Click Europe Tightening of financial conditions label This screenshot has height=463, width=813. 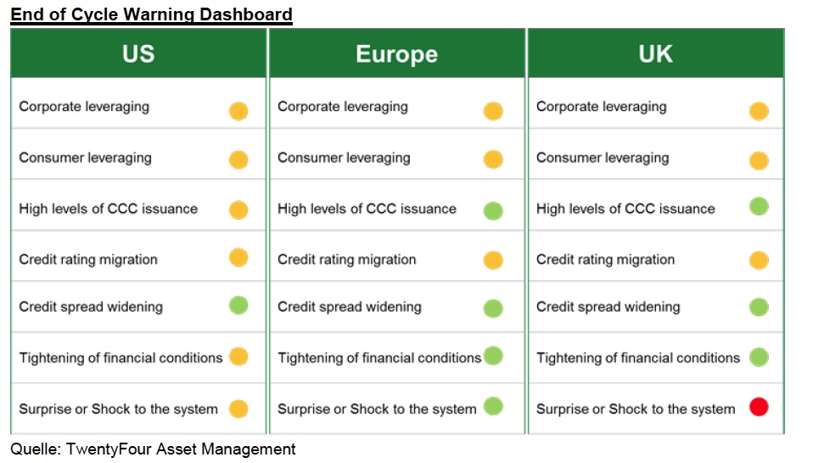click(379, 358)
